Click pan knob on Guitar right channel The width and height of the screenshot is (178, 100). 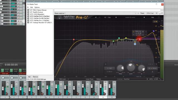tap(3, 78)
